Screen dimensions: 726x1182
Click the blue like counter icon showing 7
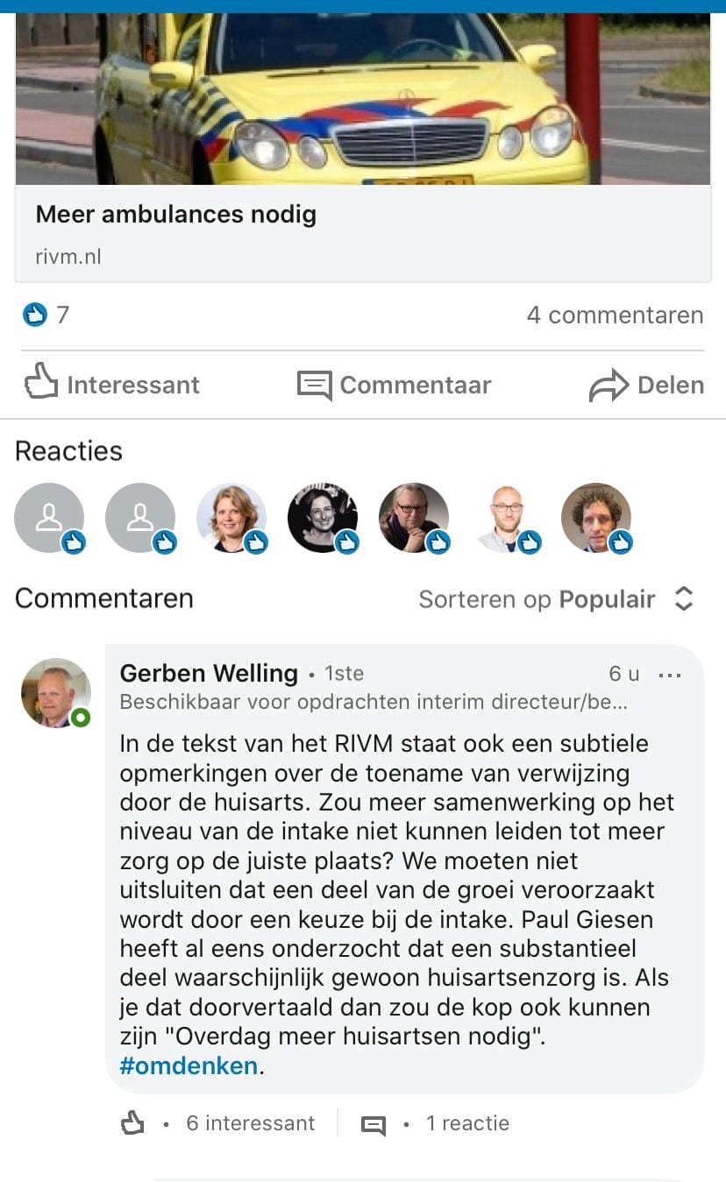click(x=34, y=315)
